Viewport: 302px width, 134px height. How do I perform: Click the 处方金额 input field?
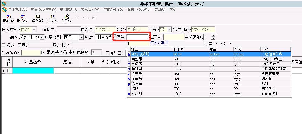coord(31,53)
